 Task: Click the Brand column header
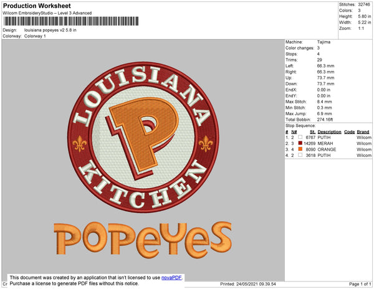pyautogui.click(x=363, y=132)
